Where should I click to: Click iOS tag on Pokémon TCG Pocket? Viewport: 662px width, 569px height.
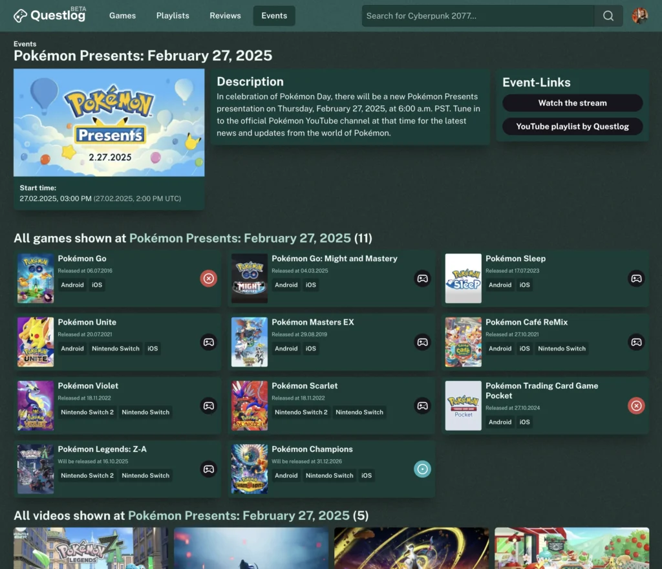524,422
